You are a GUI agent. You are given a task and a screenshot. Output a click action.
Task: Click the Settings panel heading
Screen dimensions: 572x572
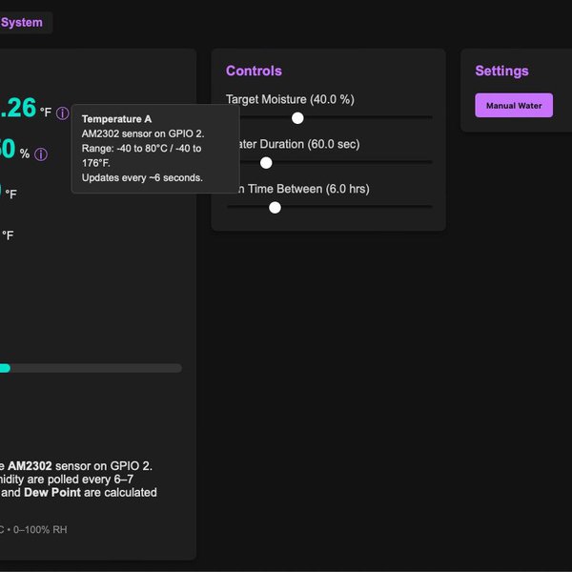point(501,71)
